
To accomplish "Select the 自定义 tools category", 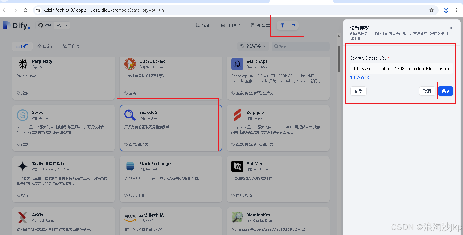I will (x=46, y=46).
